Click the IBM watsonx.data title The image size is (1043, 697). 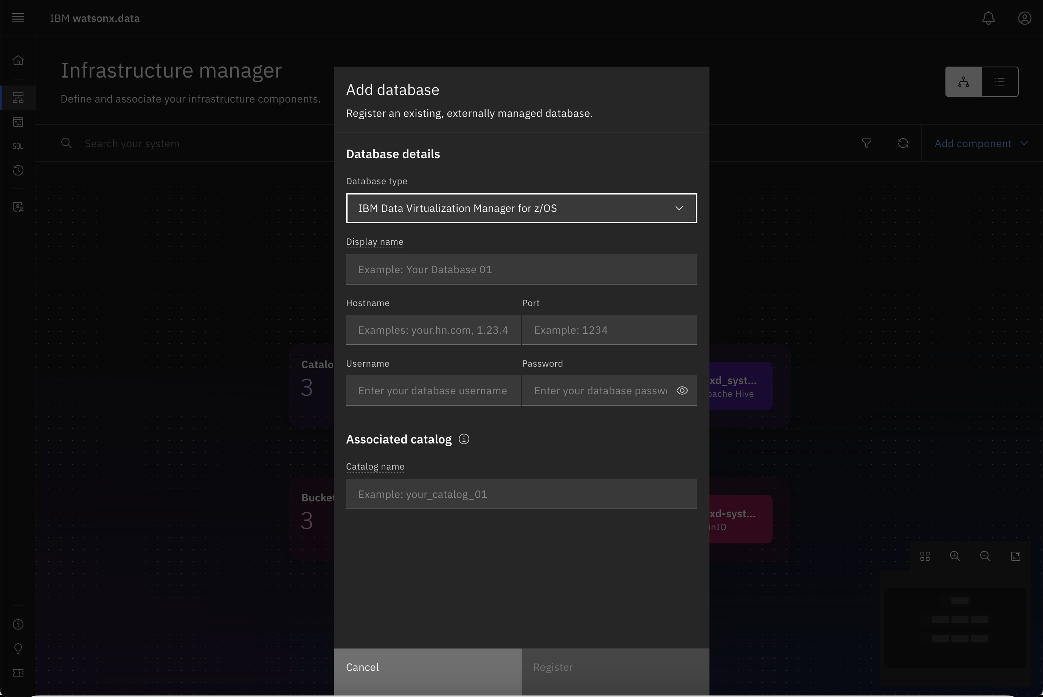pos(95,18)
